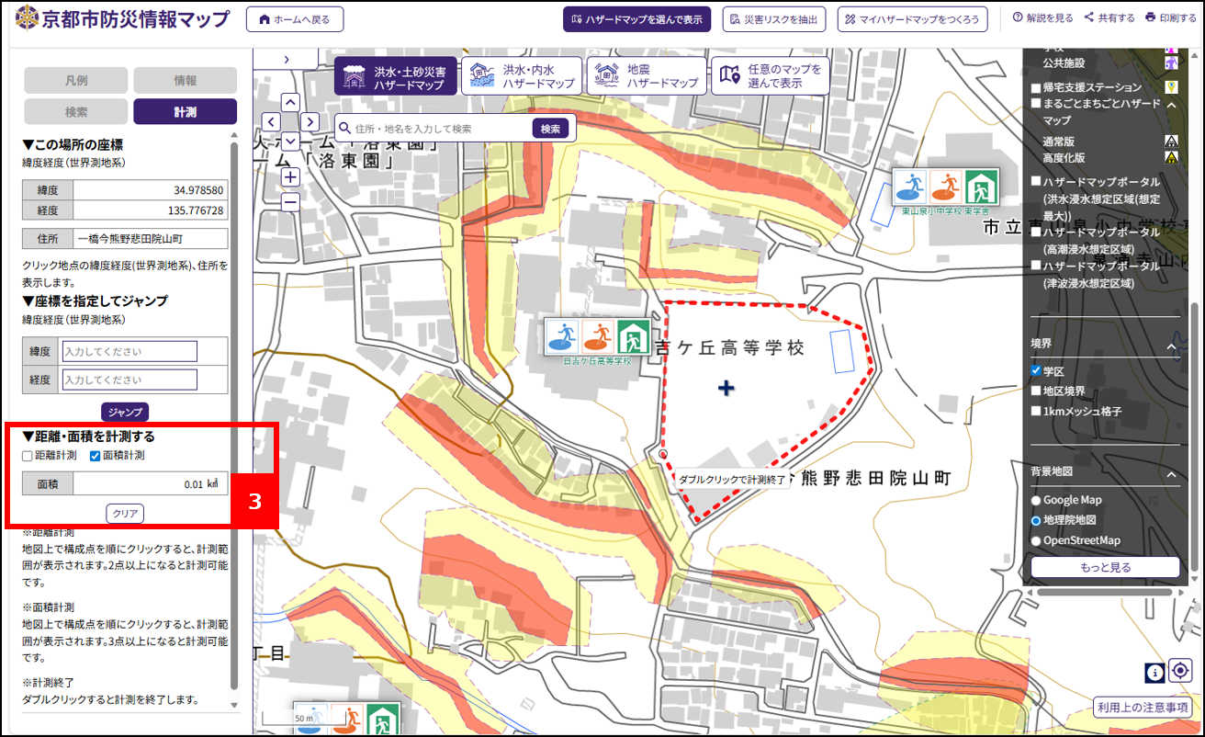Click the 公共施設 legend icon

click(x=1171, y=62)
